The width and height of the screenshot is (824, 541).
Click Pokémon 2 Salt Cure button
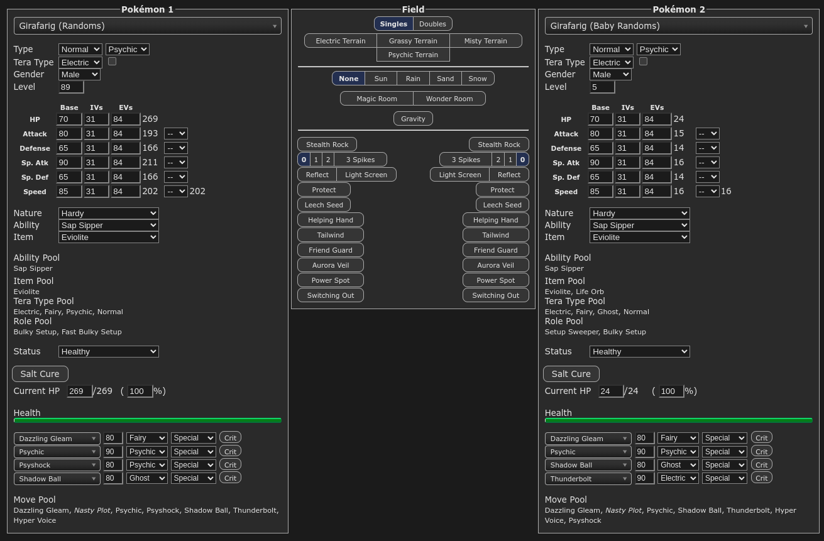571,374
